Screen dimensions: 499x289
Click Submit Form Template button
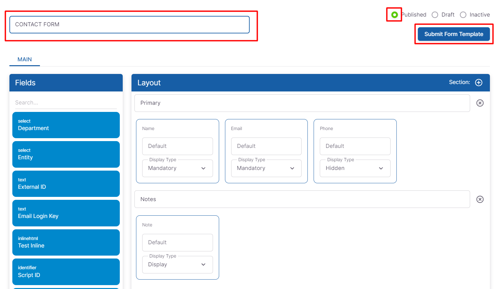[x=454, y=34]
